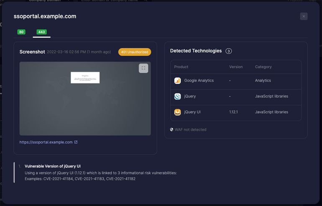Click the external link icon beside the URL
The image size is (322, 206).
76,142
